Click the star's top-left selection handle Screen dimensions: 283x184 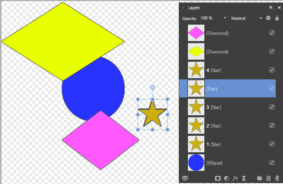pyautogui.click(x=138, y=99)
